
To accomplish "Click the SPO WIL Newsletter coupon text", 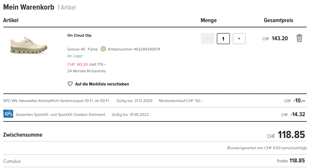I will [56, 101].
